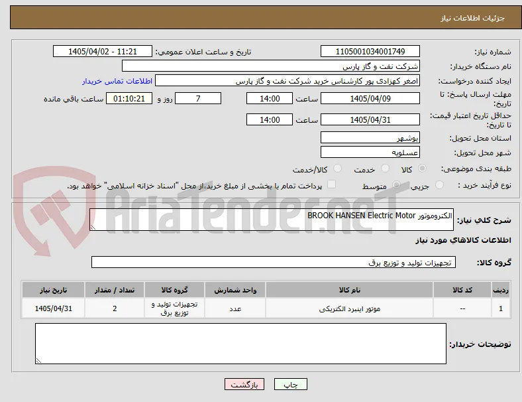Click the ردیف column header
This screenshot has height=402, width=522.
pos(501,290)
